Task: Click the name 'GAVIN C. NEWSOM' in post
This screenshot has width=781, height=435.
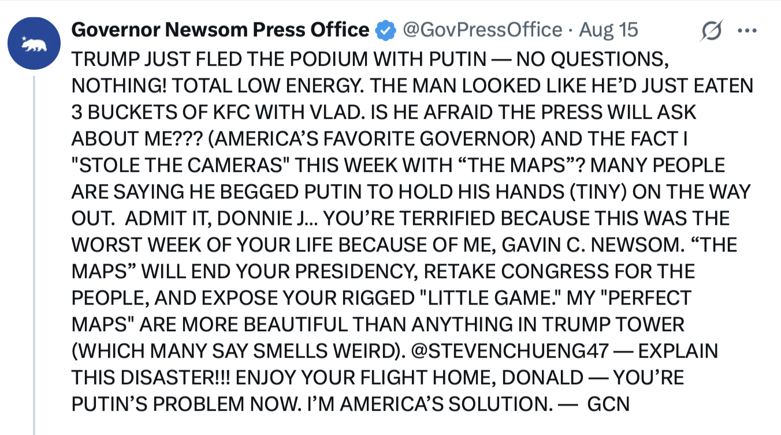Action: tap(592, 245)
